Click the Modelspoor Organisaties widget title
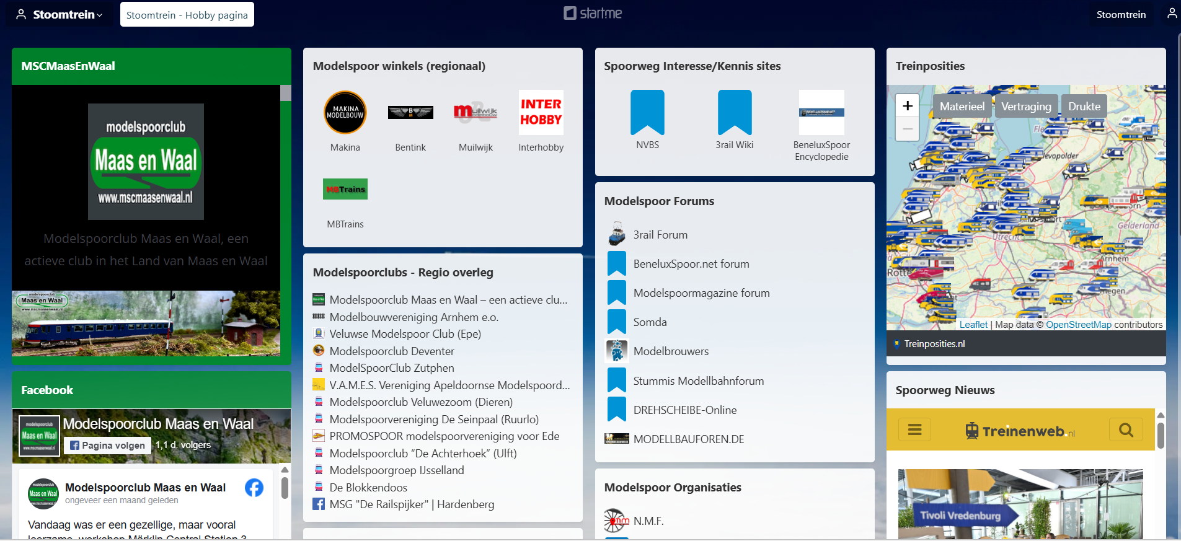Screen dimensions: 1181x541 [x=673, y=487]
